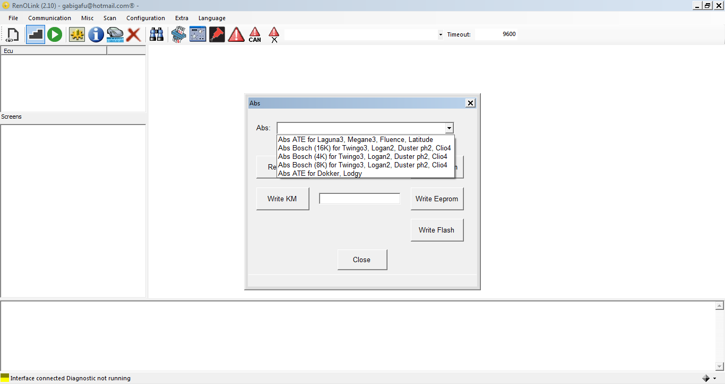Click the KM value input field

pos(359,199)
